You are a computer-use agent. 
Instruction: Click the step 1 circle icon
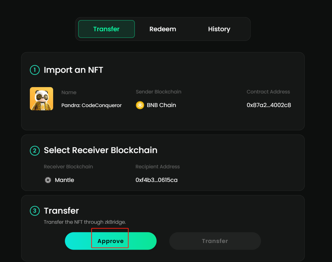coord(35,70)
